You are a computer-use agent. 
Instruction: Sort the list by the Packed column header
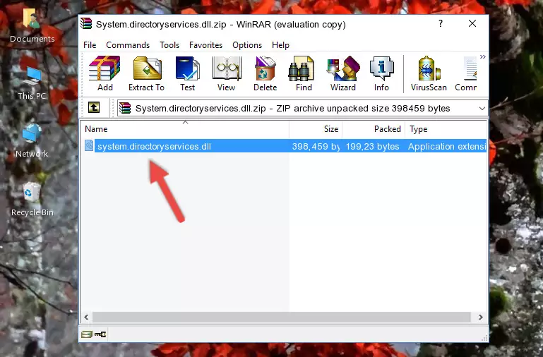[x=374, y=129]
